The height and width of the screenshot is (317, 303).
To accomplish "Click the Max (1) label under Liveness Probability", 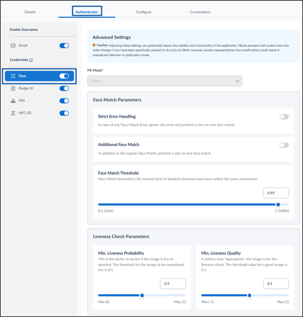I will click(180, 302).
